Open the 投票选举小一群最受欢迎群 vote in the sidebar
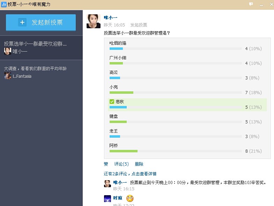 click(x=35, y=44)
